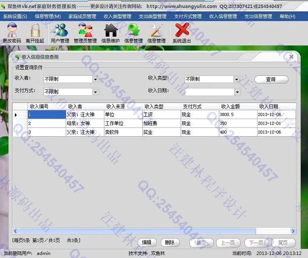Go to 下一页 next page
Image resolution: width=308 pixels, height=258 pixels.
pos(256,243)
